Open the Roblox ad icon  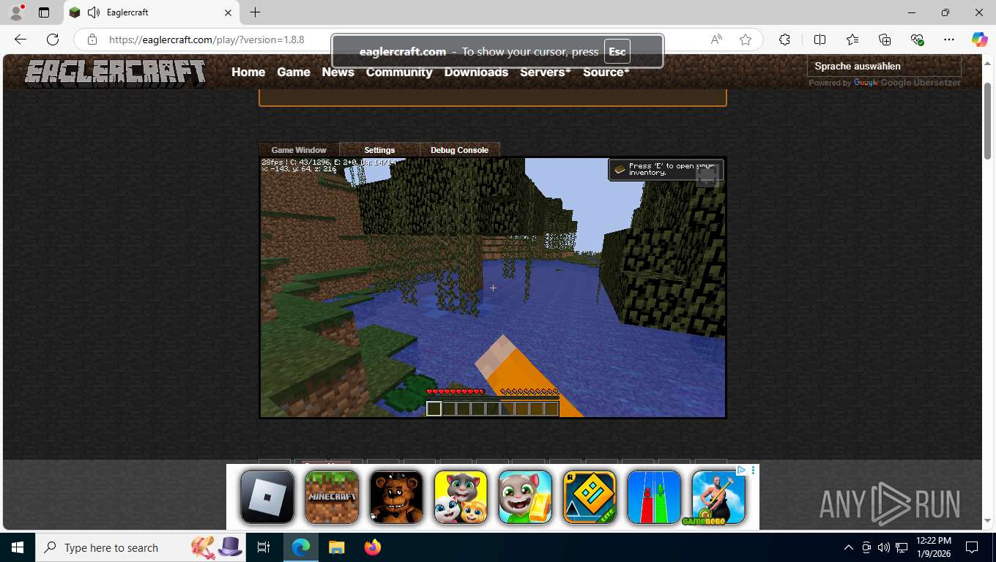point(267,497)
